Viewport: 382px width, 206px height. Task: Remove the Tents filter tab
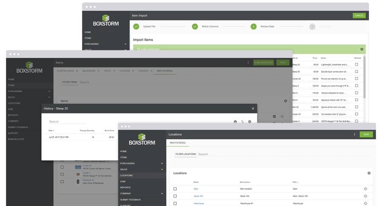pos(114,71)
